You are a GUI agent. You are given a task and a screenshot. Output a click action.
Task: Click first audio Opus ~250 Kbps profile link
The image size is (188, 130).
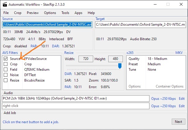click(x=163, y=99)
